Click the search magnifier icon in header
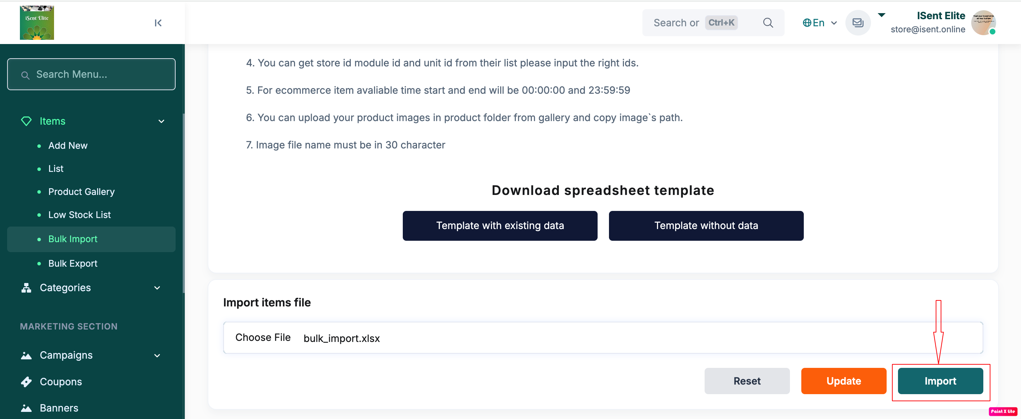The height and width of the screenshot is (419, 1021). [x=768, y=23]
